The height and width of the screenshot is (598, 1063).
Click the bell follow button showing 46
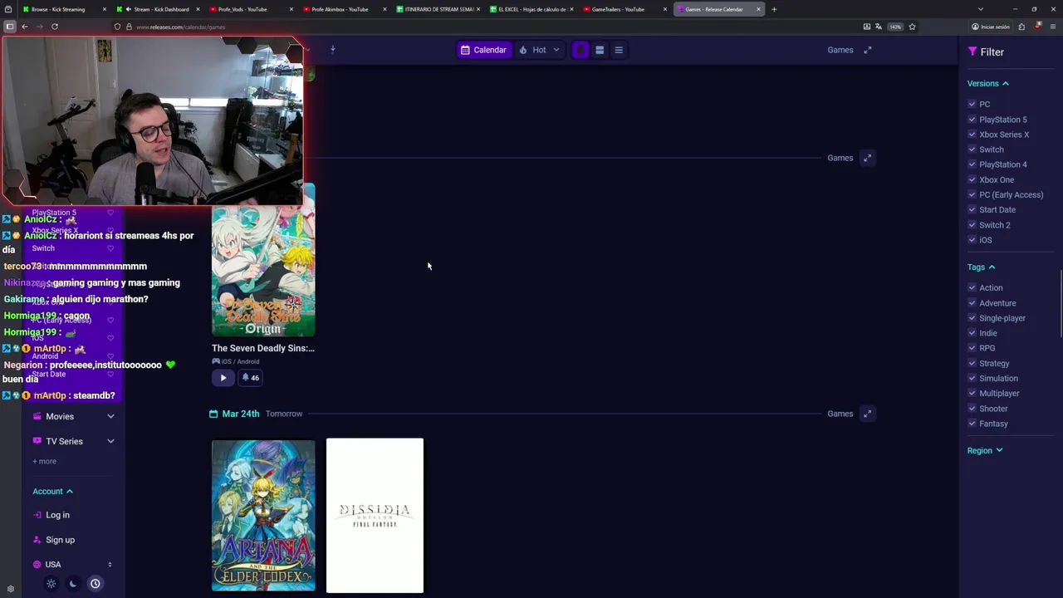click(250, 378)
